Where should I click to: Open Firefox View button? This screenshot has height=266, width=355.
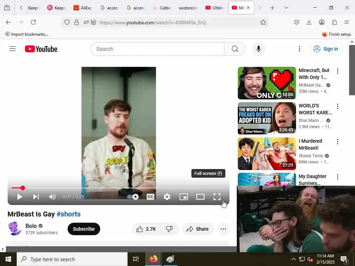pos(7,8)
